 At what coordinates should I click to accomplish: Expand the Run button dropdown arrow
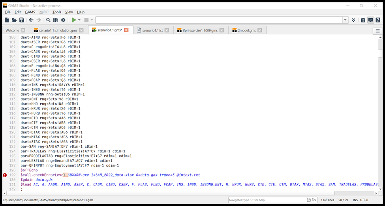point(79,20)
